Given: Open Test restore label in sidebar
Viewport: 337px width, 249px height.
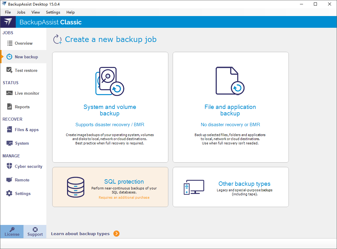Looking at the screenshot, I should coord(26,70).
